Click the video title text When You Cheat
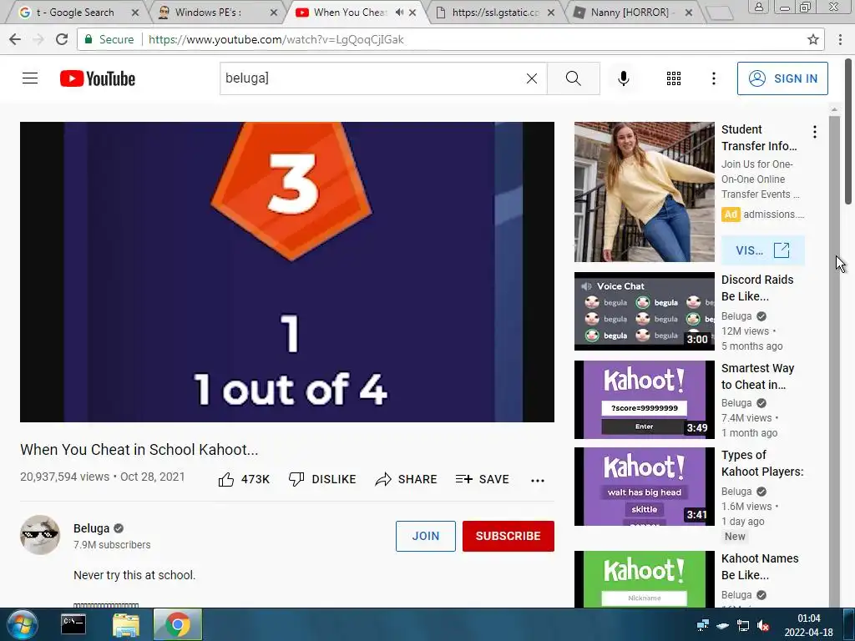 139,450
